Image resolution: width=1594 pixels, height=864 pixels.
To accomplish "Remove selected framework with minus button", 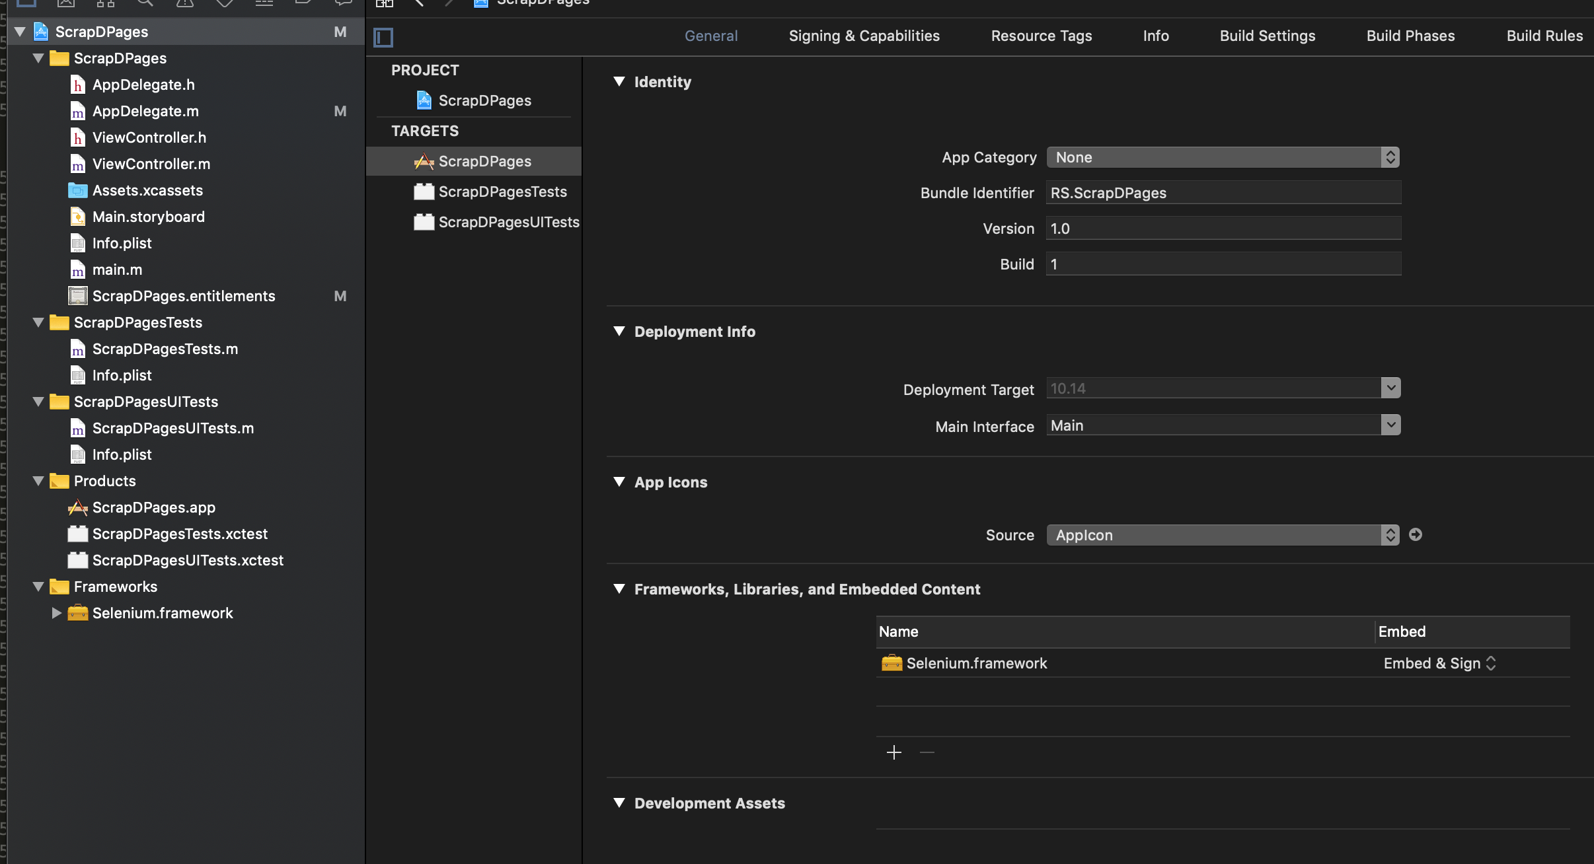I will pos(927,752).
